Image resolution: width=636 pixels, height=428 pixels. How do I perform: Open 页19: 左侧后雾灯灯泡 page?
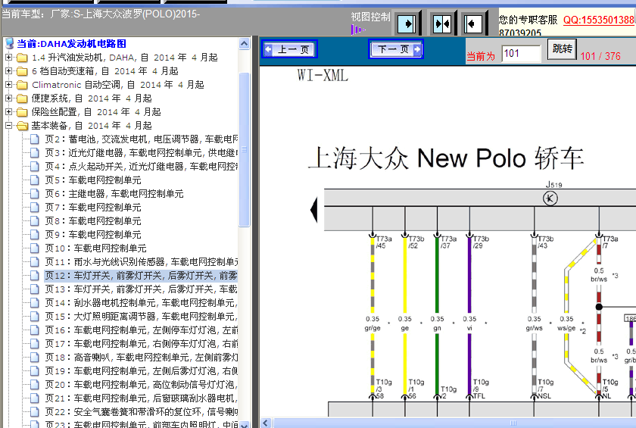pos(141,370)
